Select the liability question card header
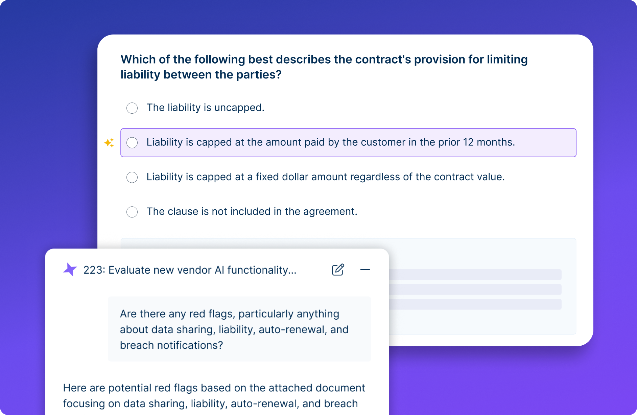Image resolution: width=637 pixels, height=415 pixels. (x=324, y=67)
